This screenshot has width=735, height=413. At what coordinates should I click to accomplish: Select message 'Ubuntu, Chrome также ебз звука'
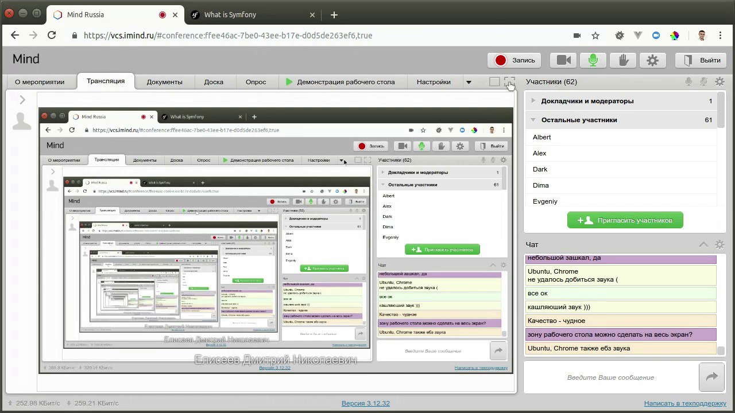pos(621,348)
